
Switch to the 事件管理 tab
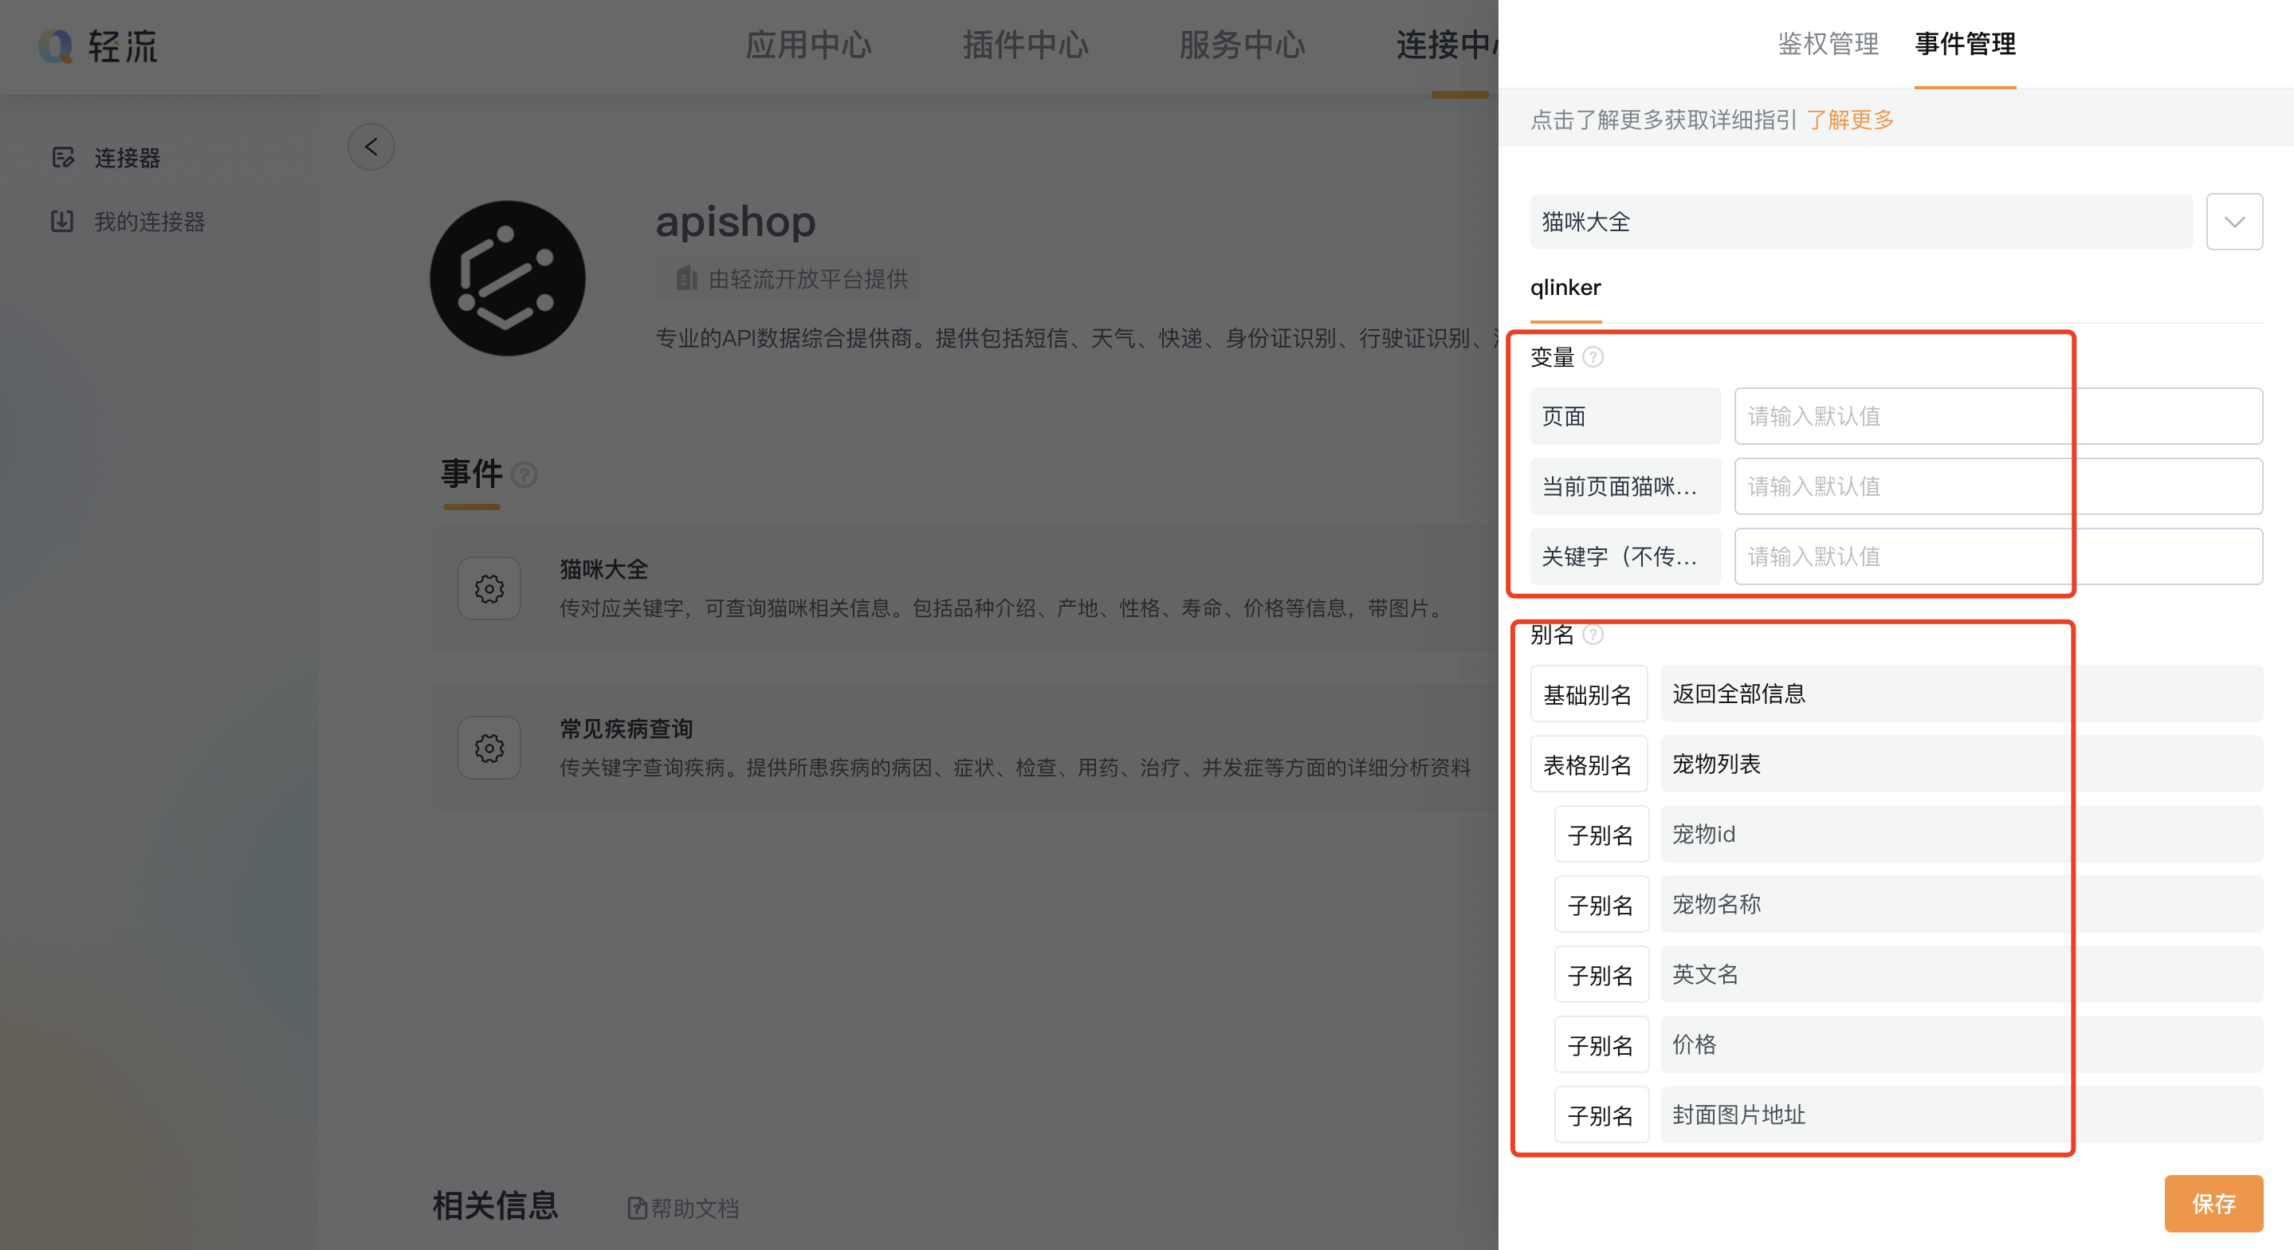pos(1965,44)
